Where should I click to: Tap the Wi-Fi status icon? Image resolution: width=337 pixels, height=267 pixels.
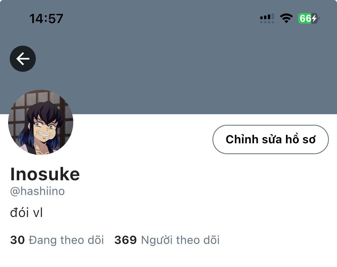click(286, 18)
